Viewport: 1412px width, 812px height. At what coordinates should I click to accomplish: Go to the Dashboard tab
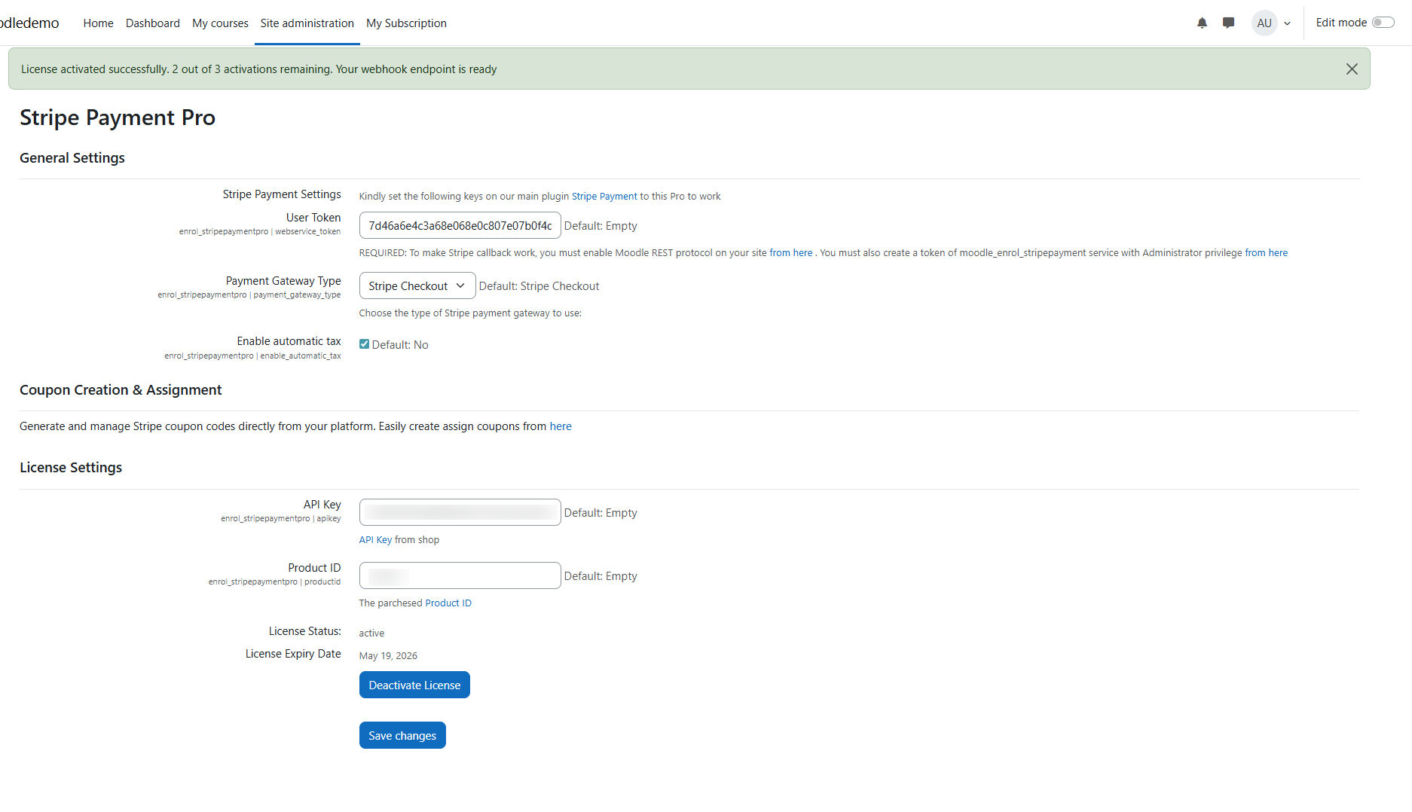click(152, 23)
